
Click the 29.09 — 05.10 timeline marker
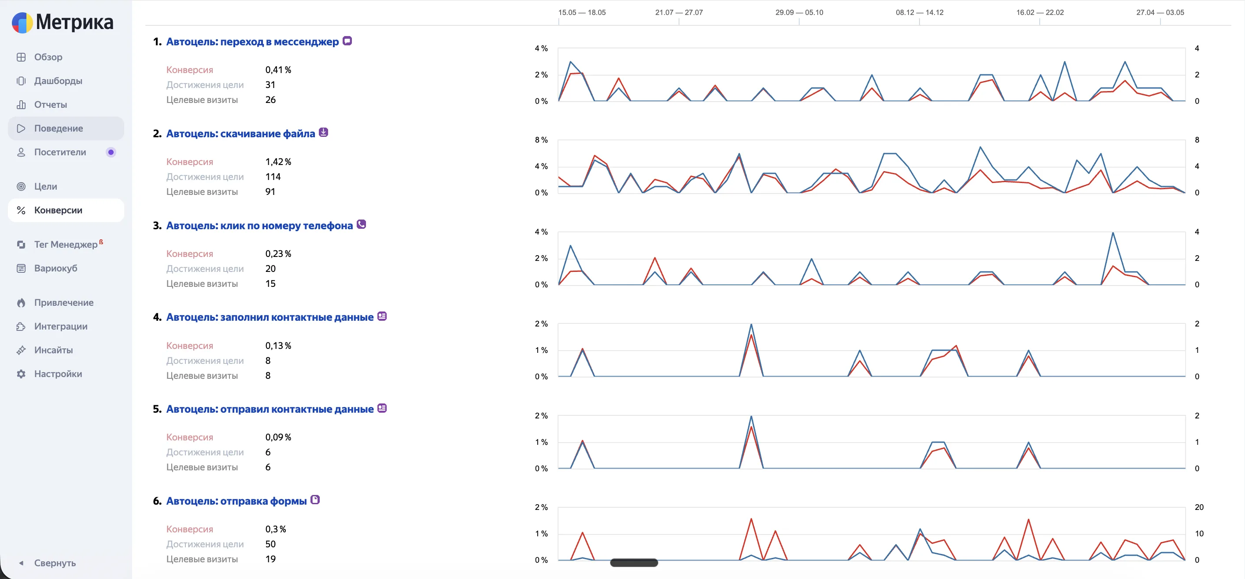(x=799, y=13)
